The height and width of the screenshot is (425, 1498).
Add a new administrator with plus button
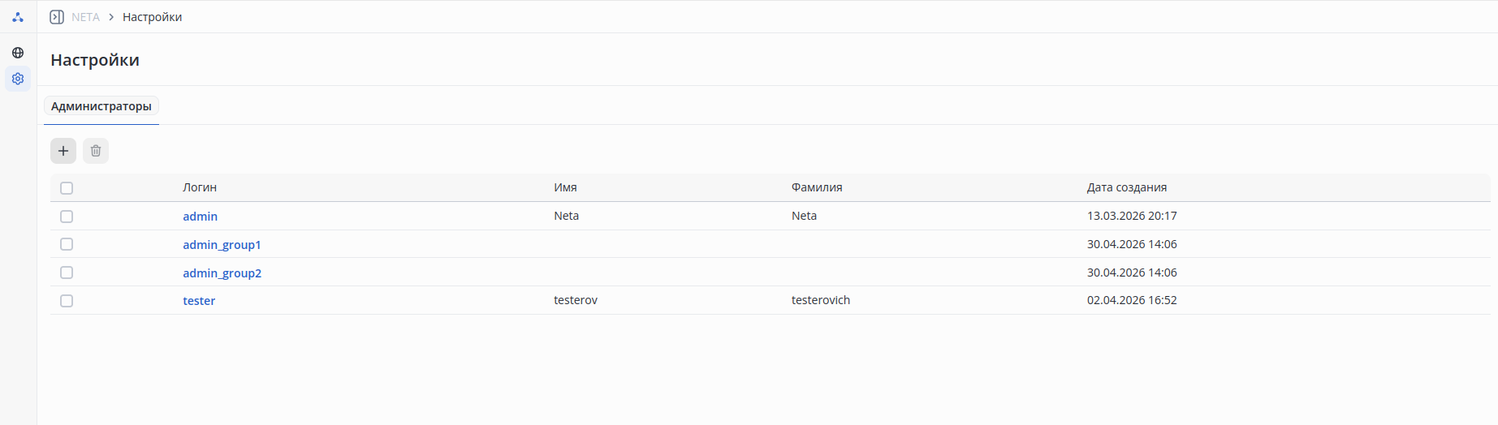(x=63, y=151)
